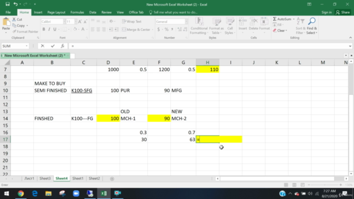Cut the selection
The image size is (354, 199).
[17, 19]
